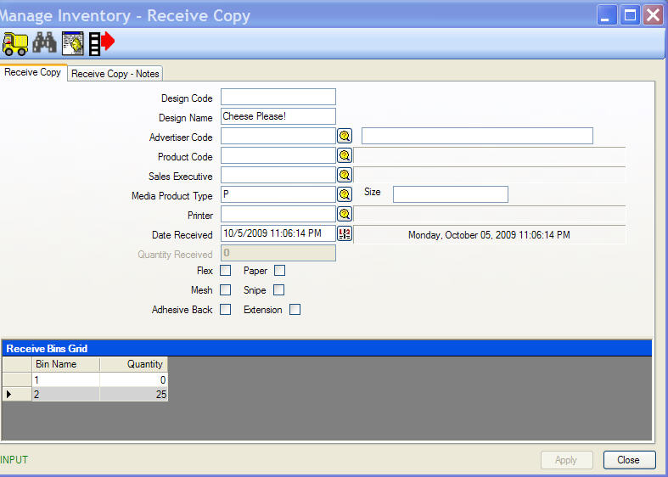This screenshot has width=668, height=477.
Task: Click the binoculars search icon
Action: [x=44, y=42]
